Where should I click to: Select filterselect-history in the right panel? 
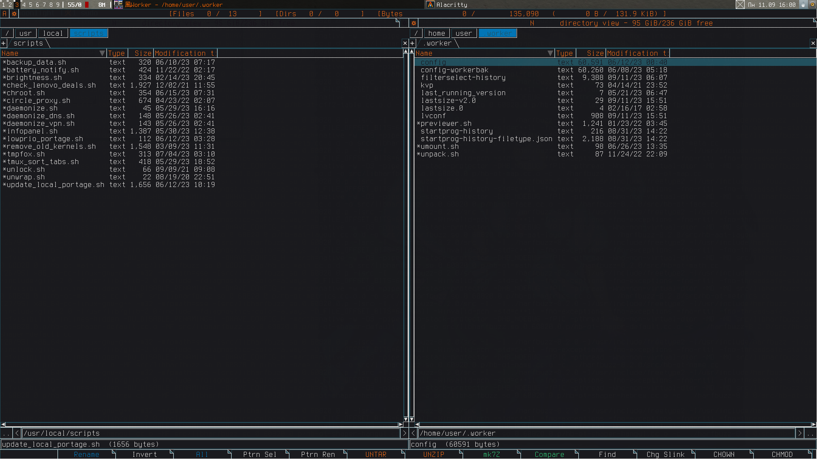pyautogui.click(x=615, y=78)
